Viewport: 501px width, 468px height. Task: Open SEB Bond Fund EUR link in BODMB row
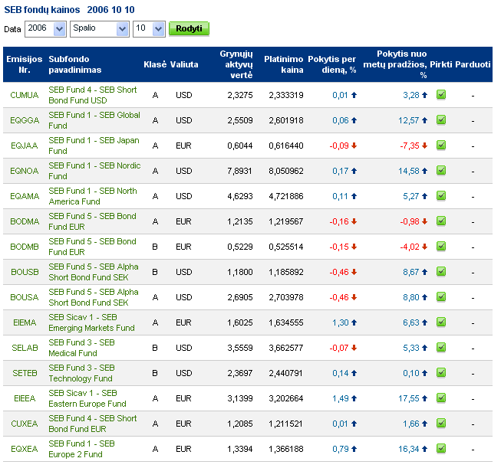[x=92, y=247]
